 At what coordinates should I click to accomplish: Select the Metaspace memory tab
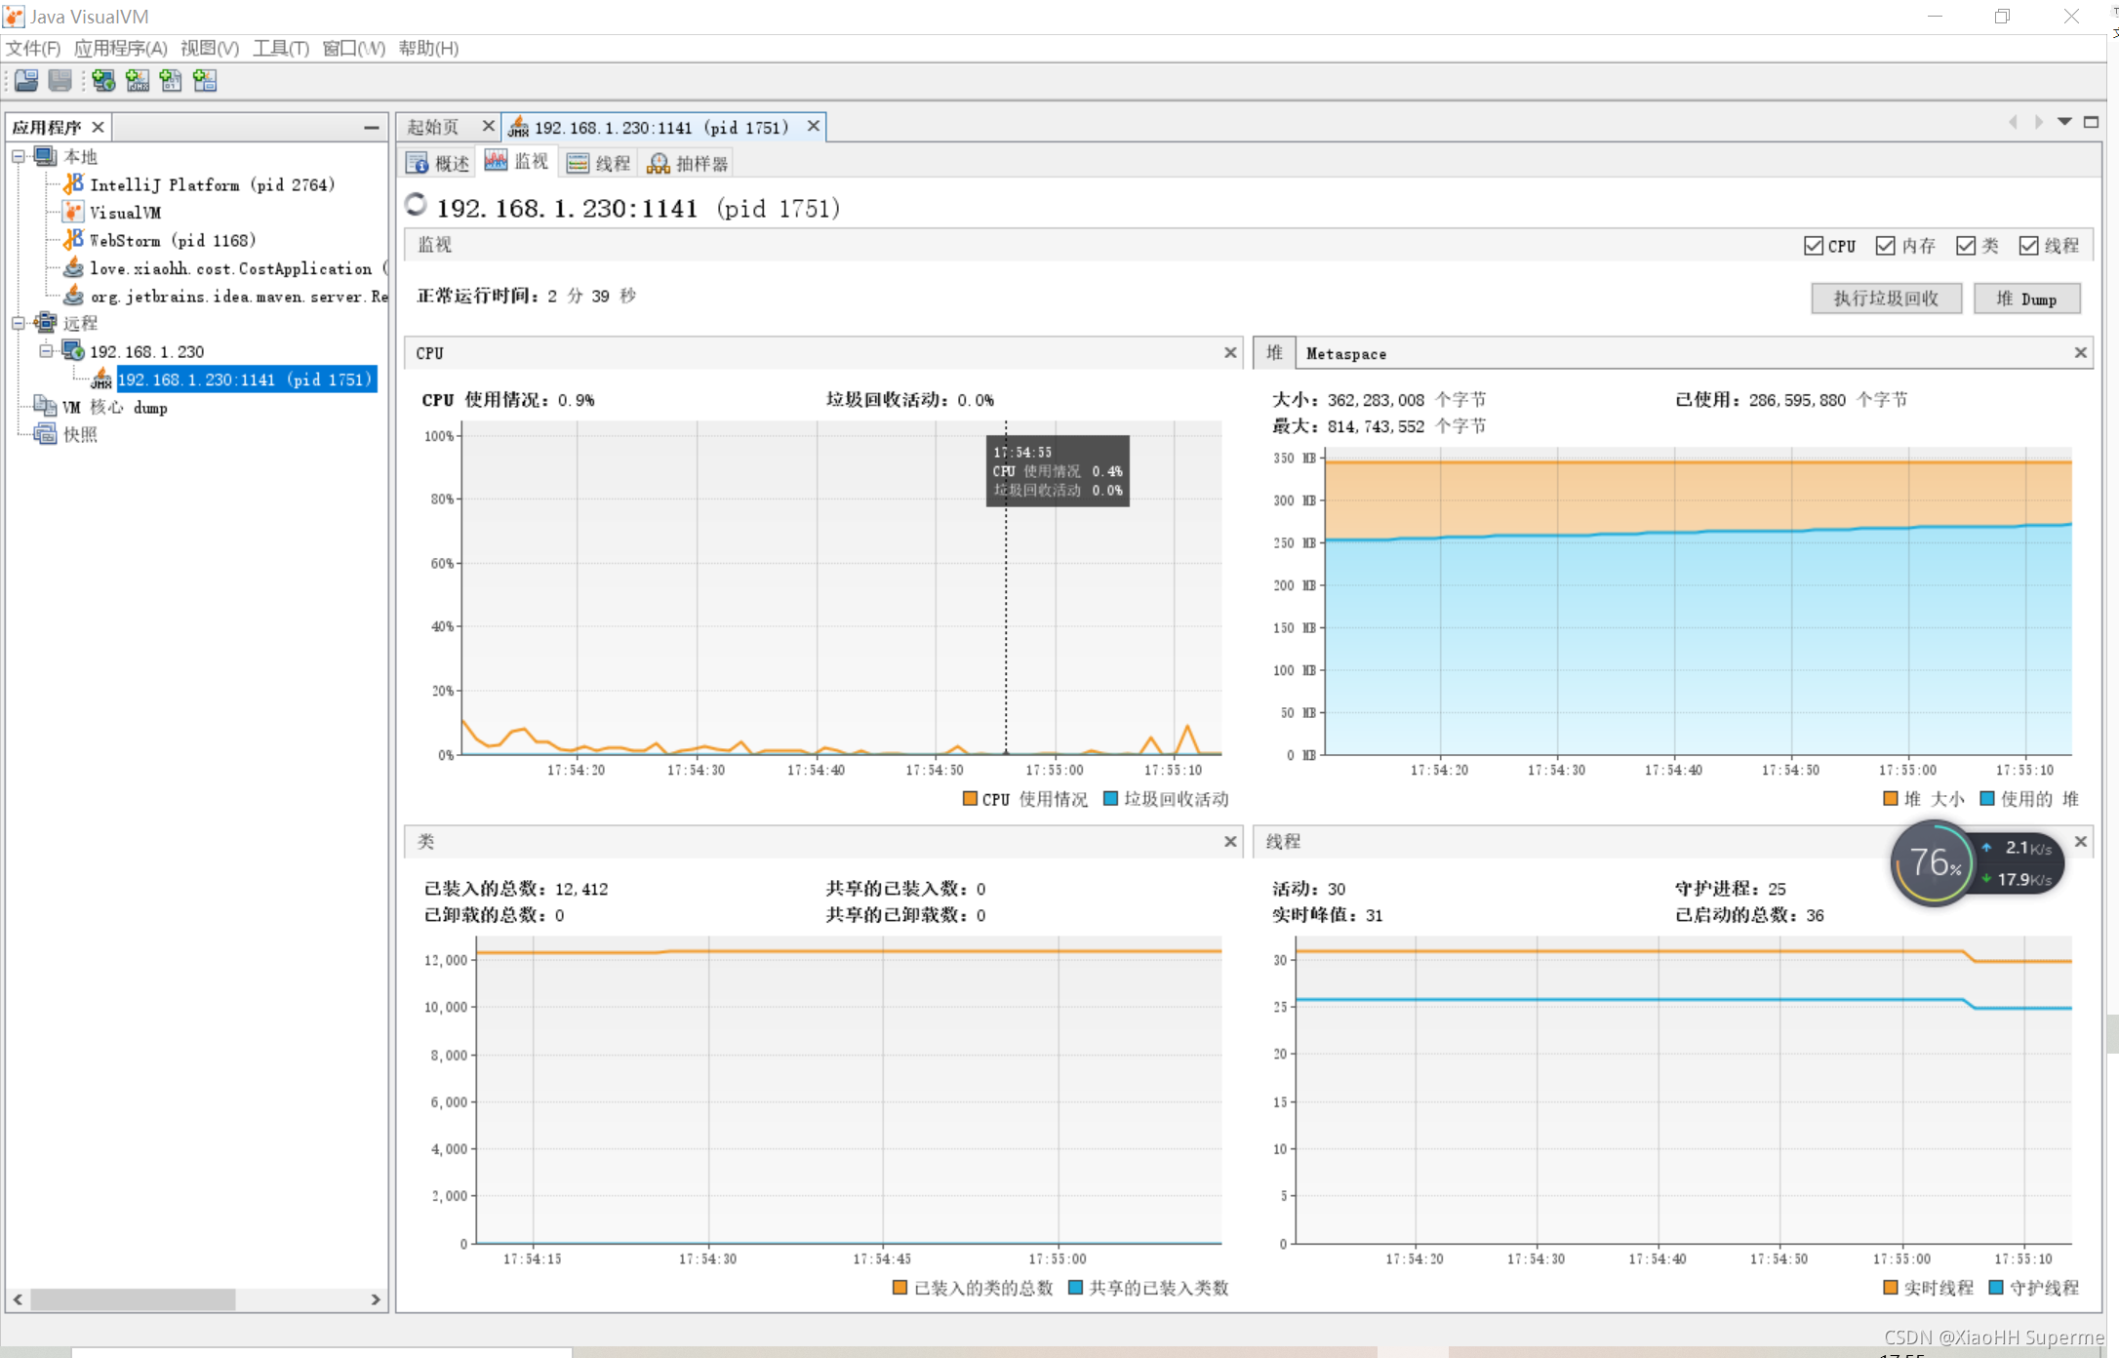(x=1345, y=354)
